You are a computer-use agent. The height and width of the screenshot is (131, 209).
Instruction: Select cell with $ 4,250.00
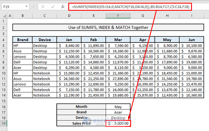pos(118,57)
